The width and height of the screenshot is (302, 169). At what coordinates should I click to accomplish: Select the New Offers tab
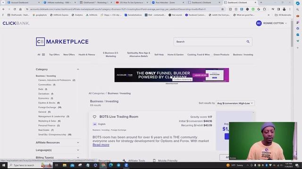[69, 54]
